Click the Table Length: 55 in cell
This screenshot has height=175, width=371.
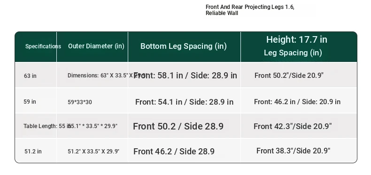47,126
